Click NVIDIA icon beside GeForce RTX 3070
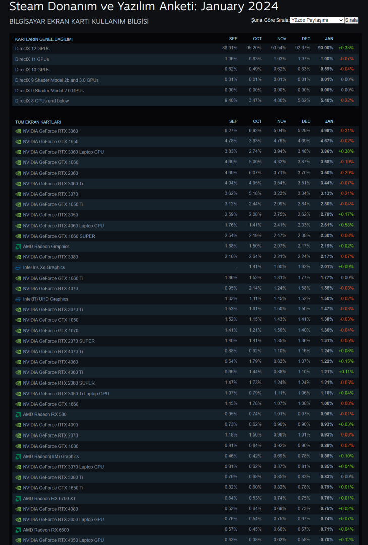 pos(18,194)
